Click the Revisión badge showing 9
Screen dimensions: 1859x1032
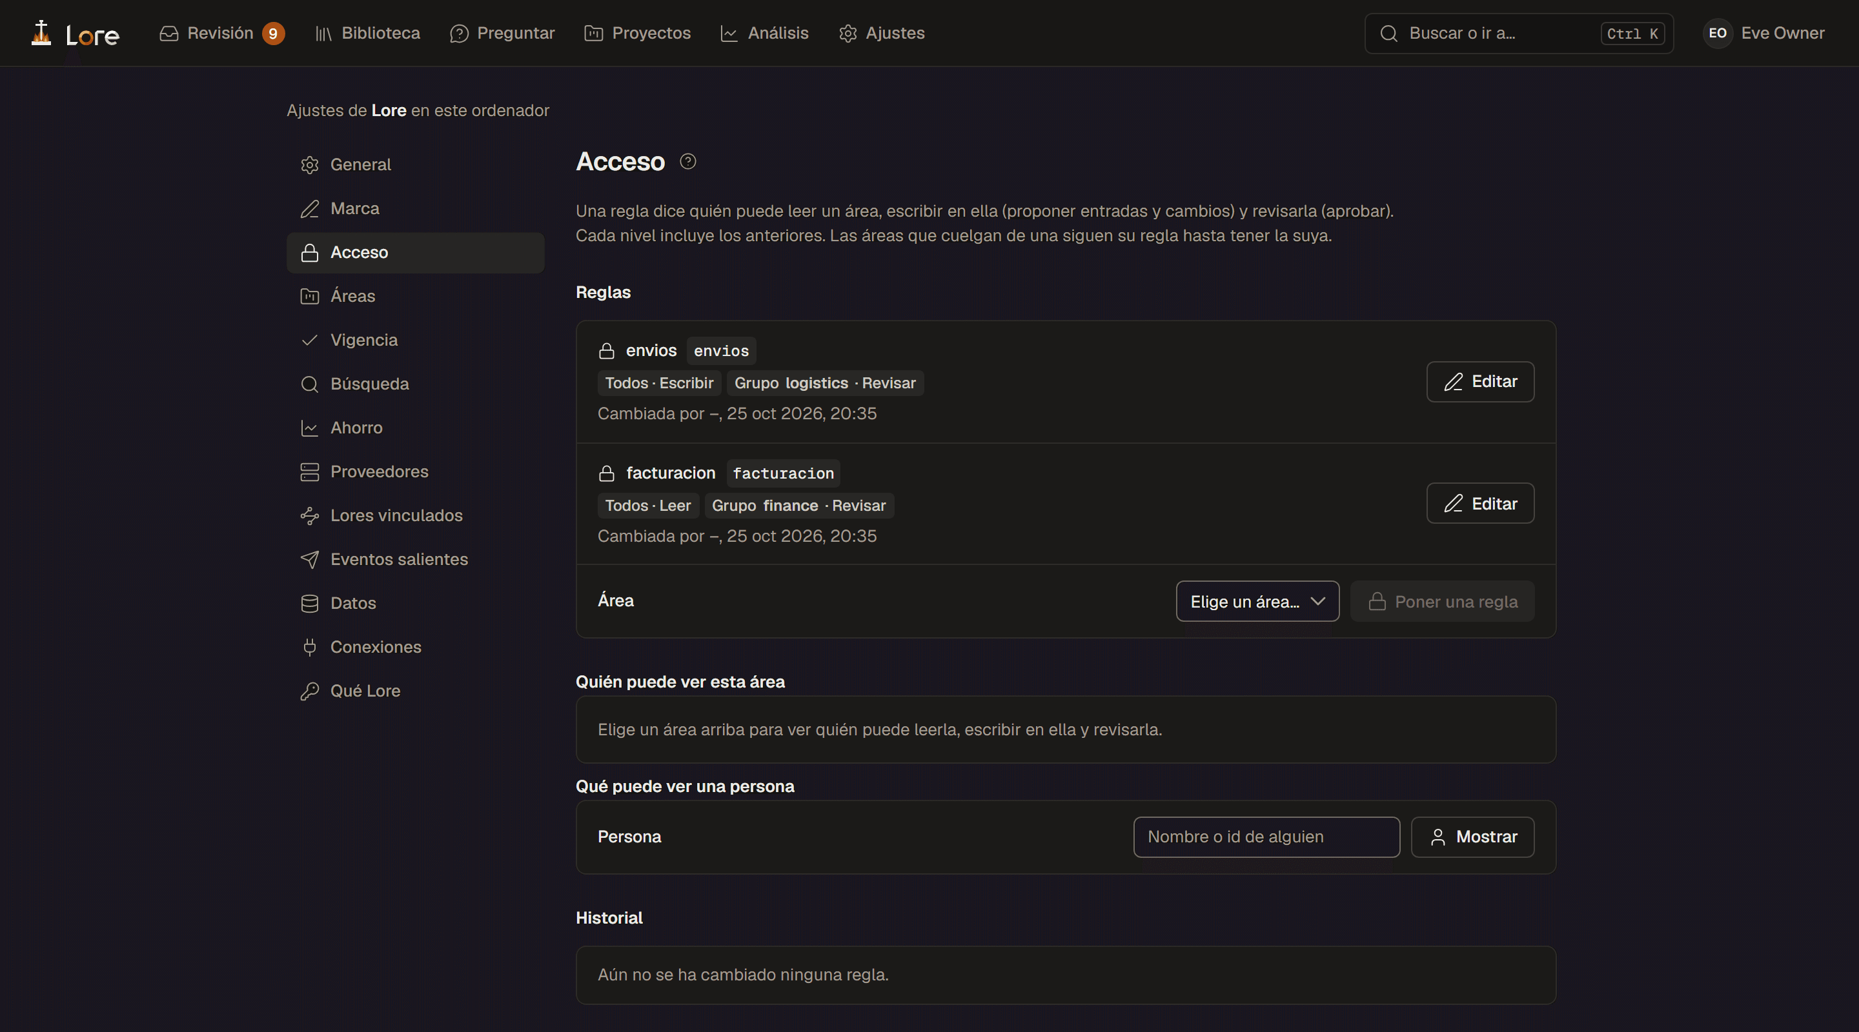273,33
